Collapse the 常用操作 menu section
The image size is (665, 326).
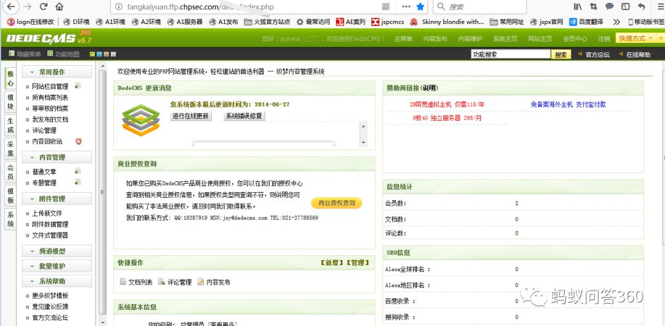pyautogui.click(x=57, y=71)
